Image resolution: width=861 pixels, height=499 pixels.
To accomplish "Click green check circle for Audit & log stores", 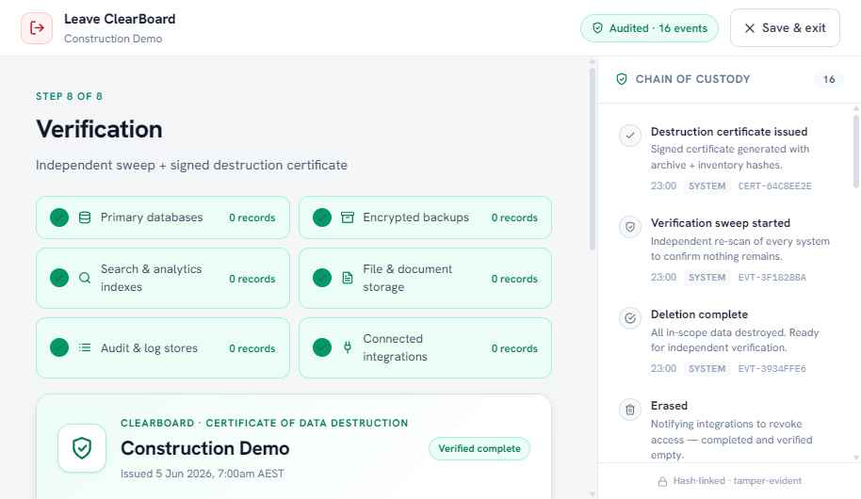I will click(59, 347).
